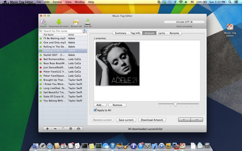Open Safari compass icon in Dock
This screenshot has height=151, width=242.
tap(50, 146)
